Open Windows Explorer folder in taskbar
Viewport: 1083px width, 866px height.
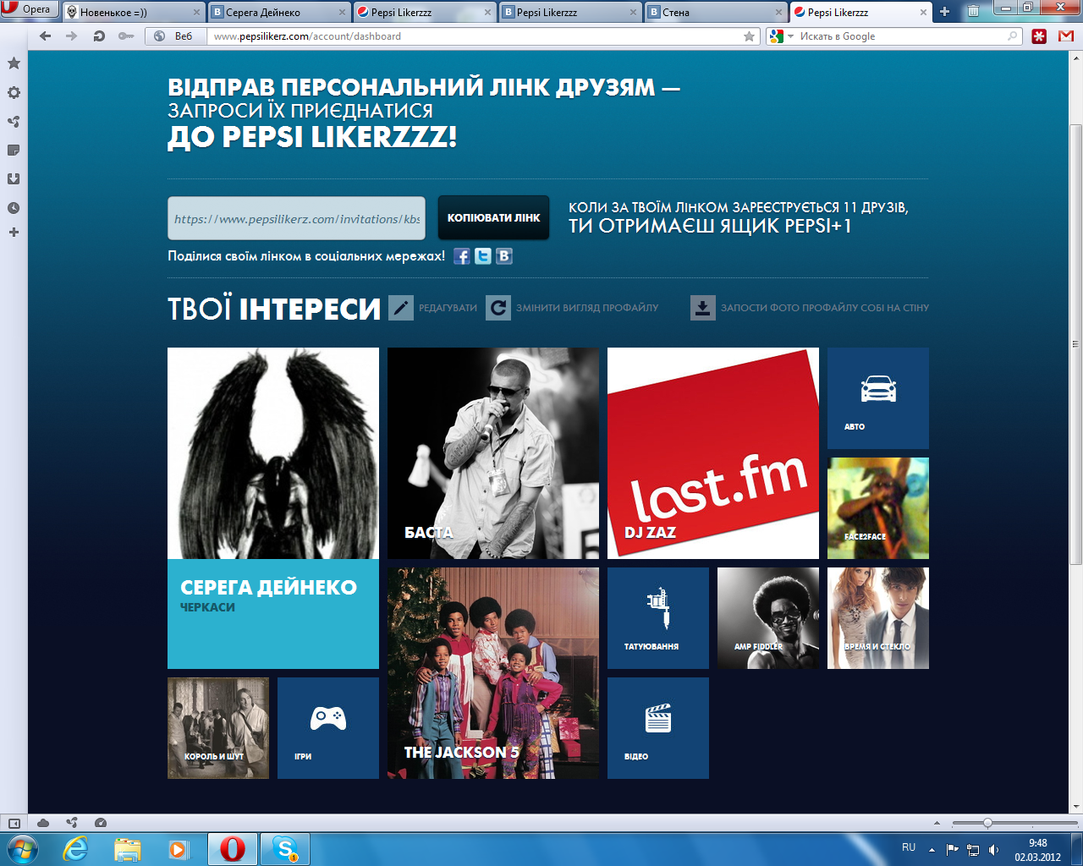tap(128, 849)
